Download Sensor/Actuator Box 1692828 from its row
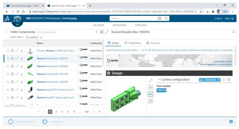This screenshot has width=239, height=129. click(22, 66)
